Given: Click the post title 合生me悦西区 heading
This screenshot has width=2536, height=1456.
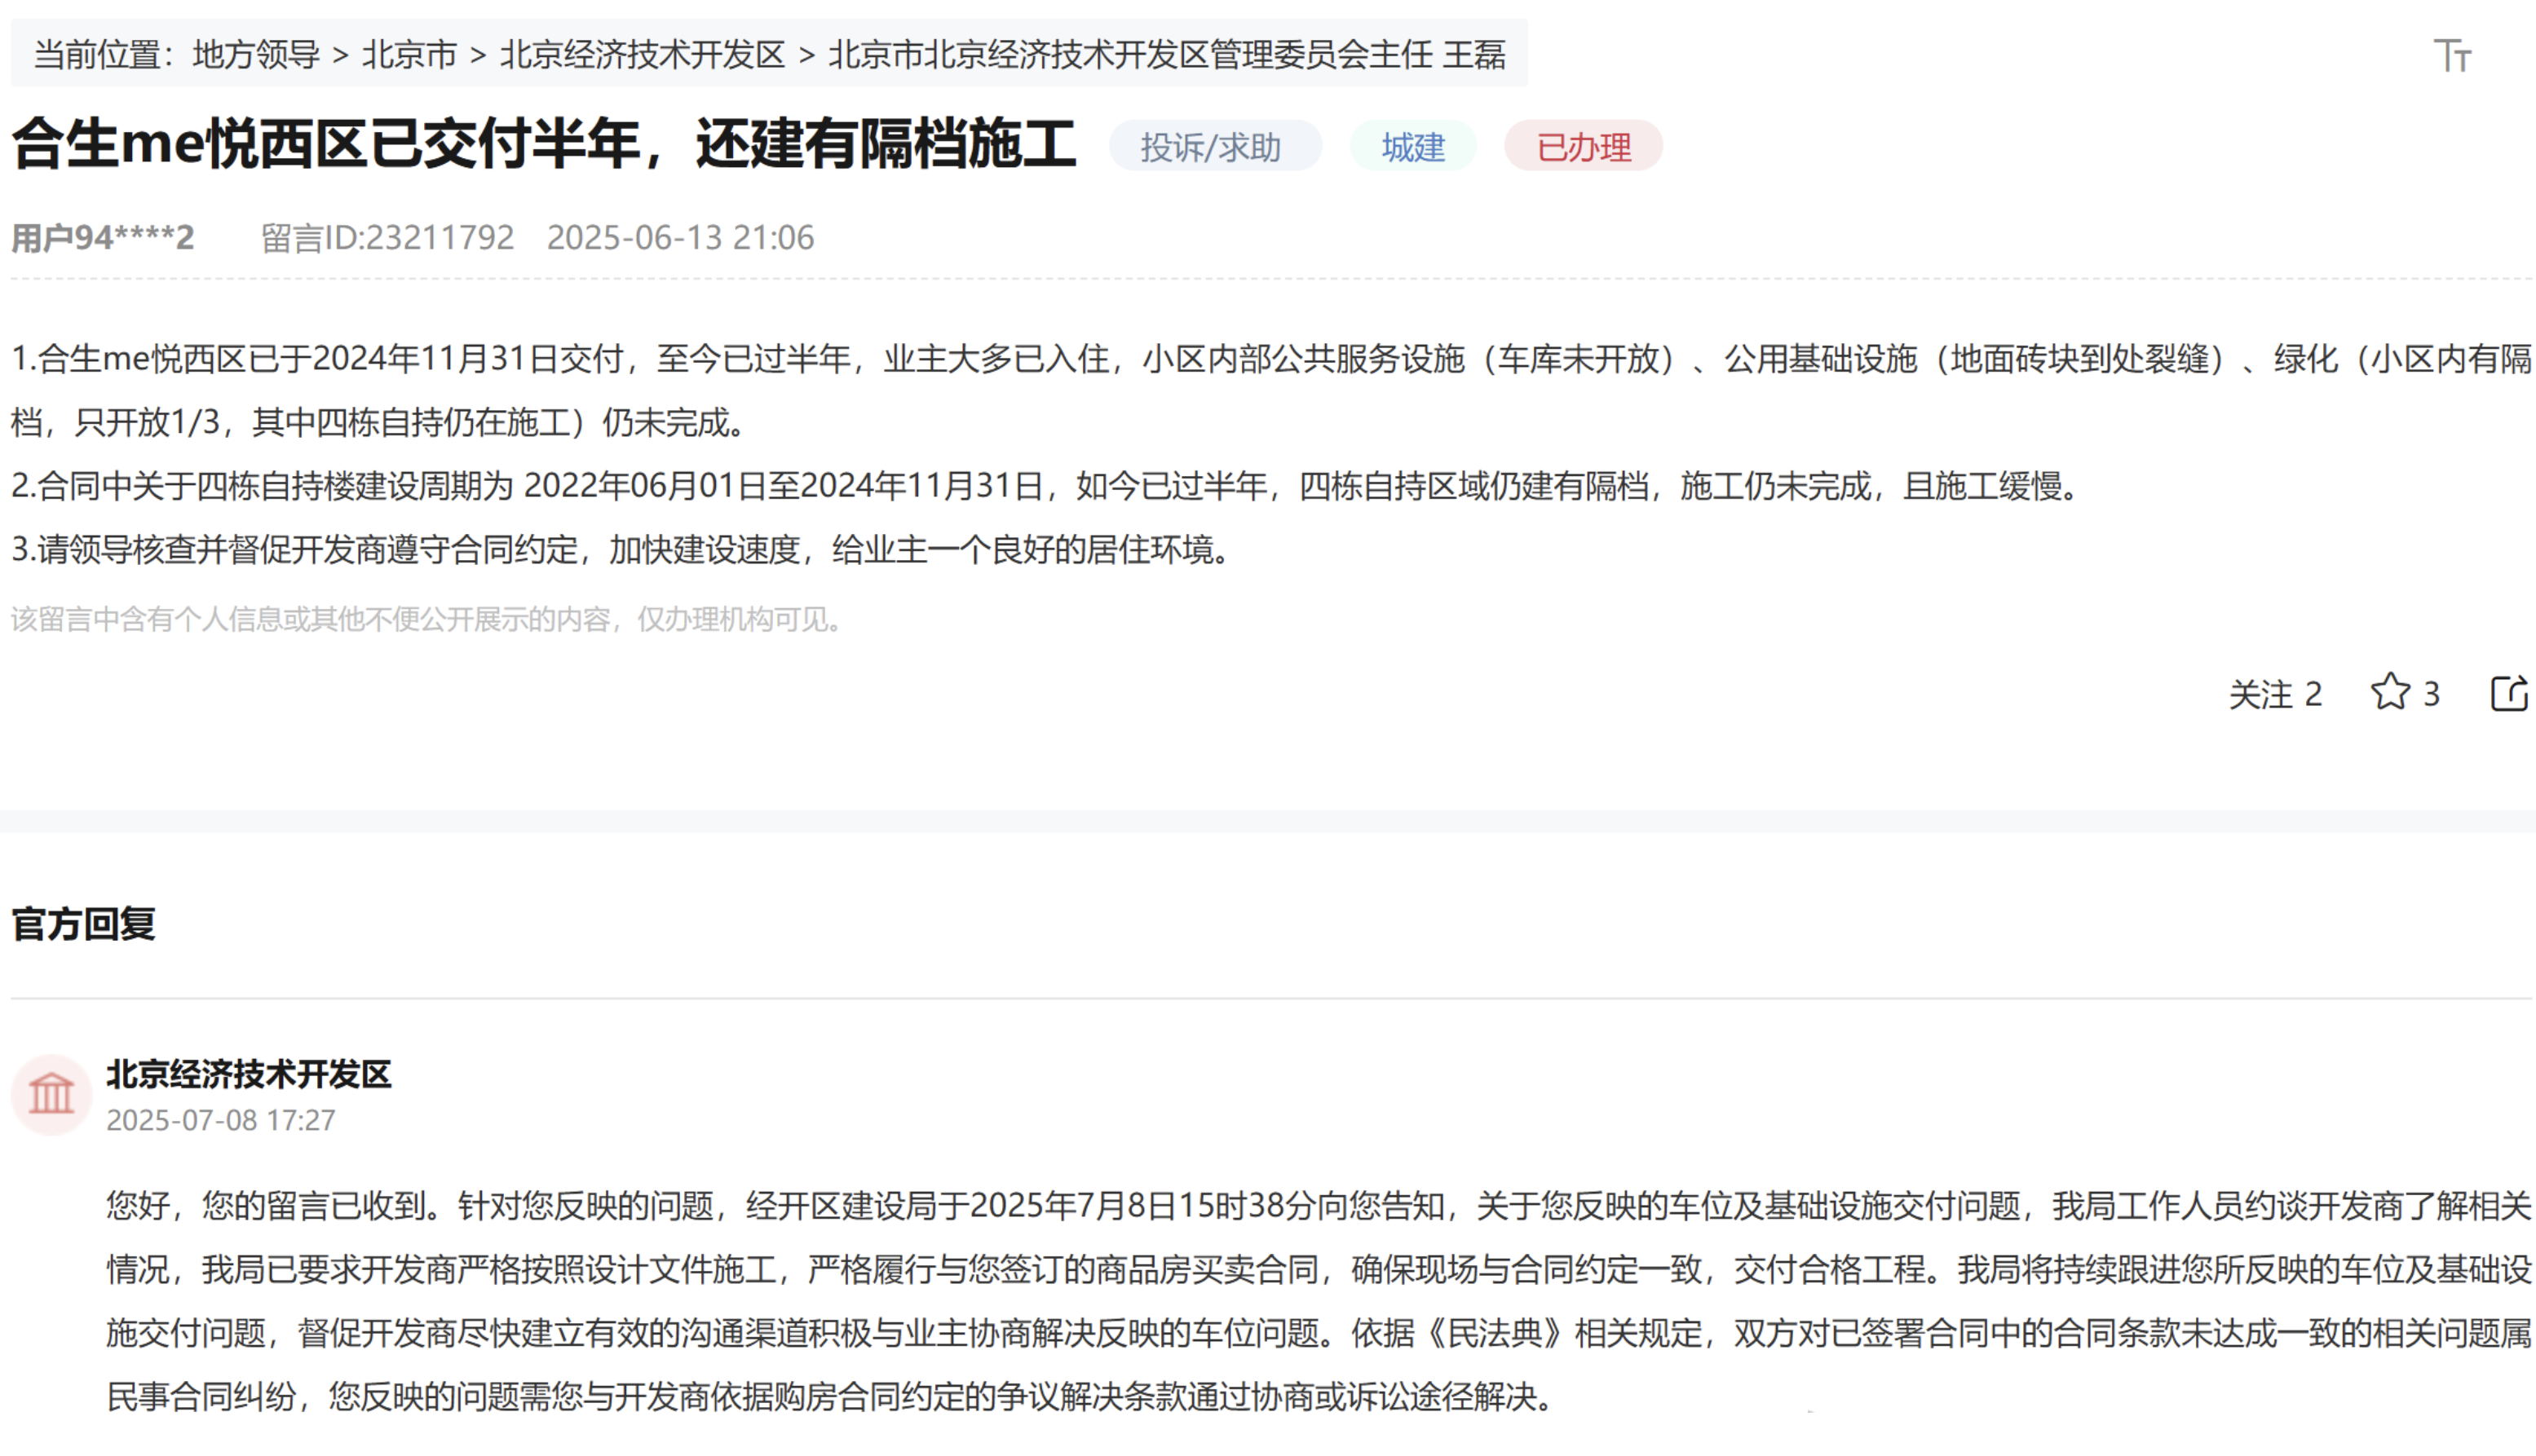Looking at the screenshot, I should [543, 144].
